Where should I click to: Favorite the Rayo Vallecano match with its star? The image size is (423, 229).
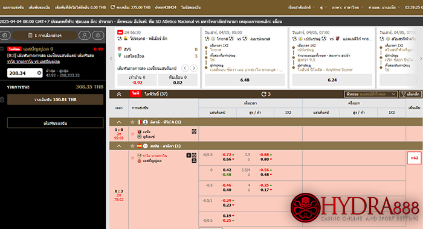tap(132, 158)
